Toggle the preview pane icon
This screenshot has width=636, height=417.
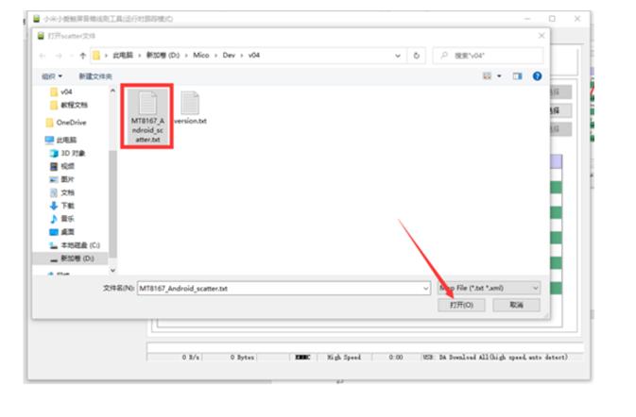(517, 76)
